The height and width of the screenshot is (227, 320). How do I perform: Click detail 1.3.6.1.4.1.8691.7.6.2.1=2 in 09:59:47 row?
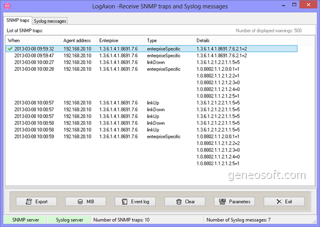pos(222,55)
